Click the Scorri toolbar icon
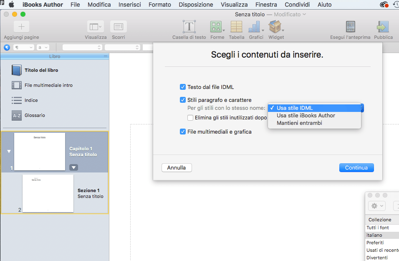Viewport: 399px width, 261px height. click(119, 27)
